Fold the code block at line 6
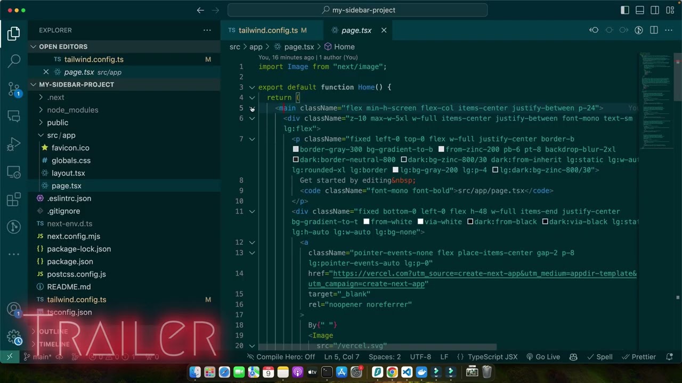This screenshot has height=383, width=682. (253, 119)
